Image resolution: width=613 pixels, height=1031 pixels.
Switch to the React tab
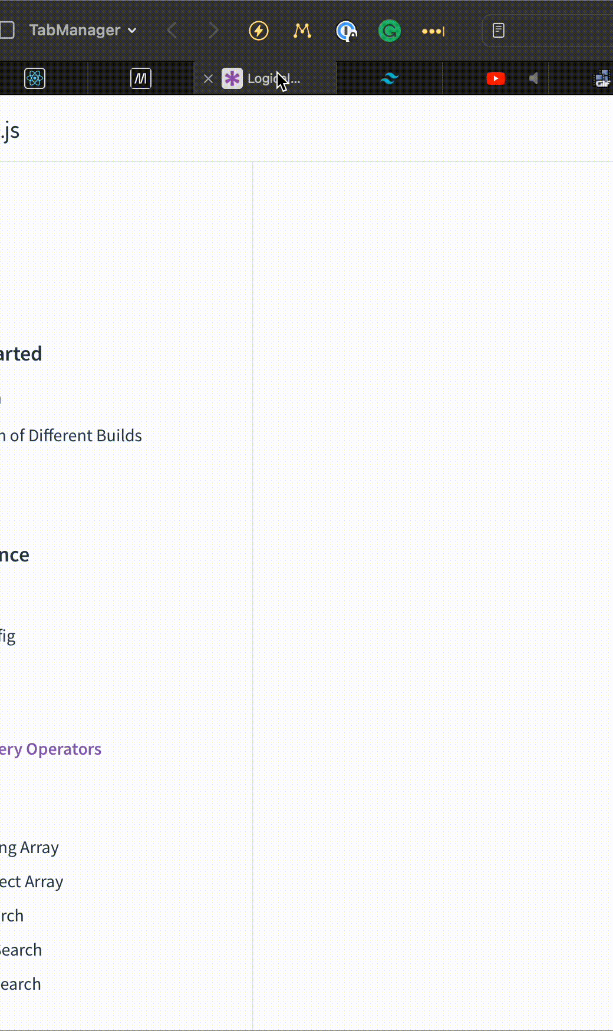tap(35, 78)
